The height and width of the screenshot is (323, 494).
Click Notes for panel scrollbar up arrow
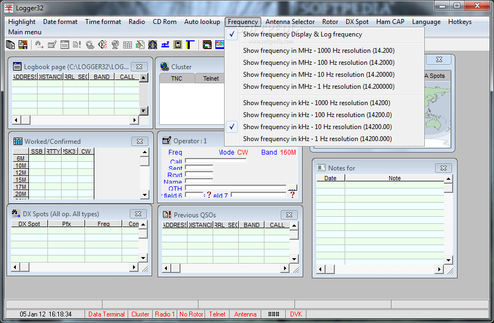tap(448, 179)
